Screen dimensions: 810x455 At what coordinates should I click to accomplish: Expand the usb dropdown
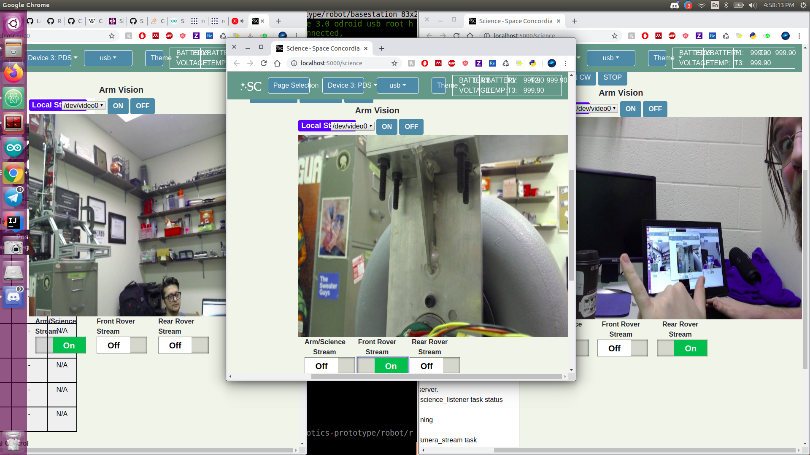[x=397, y=85]
